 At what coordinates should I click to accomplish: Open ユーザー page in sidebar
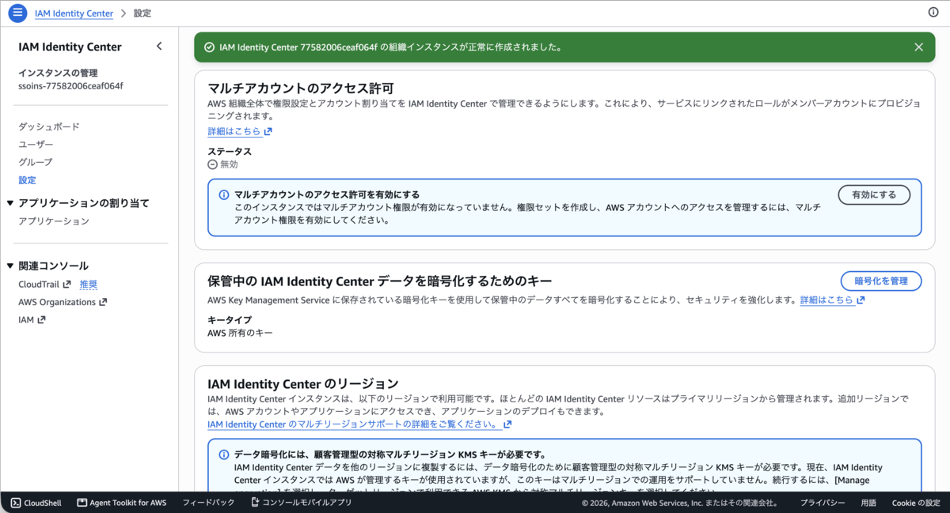(x=36, y=145)
